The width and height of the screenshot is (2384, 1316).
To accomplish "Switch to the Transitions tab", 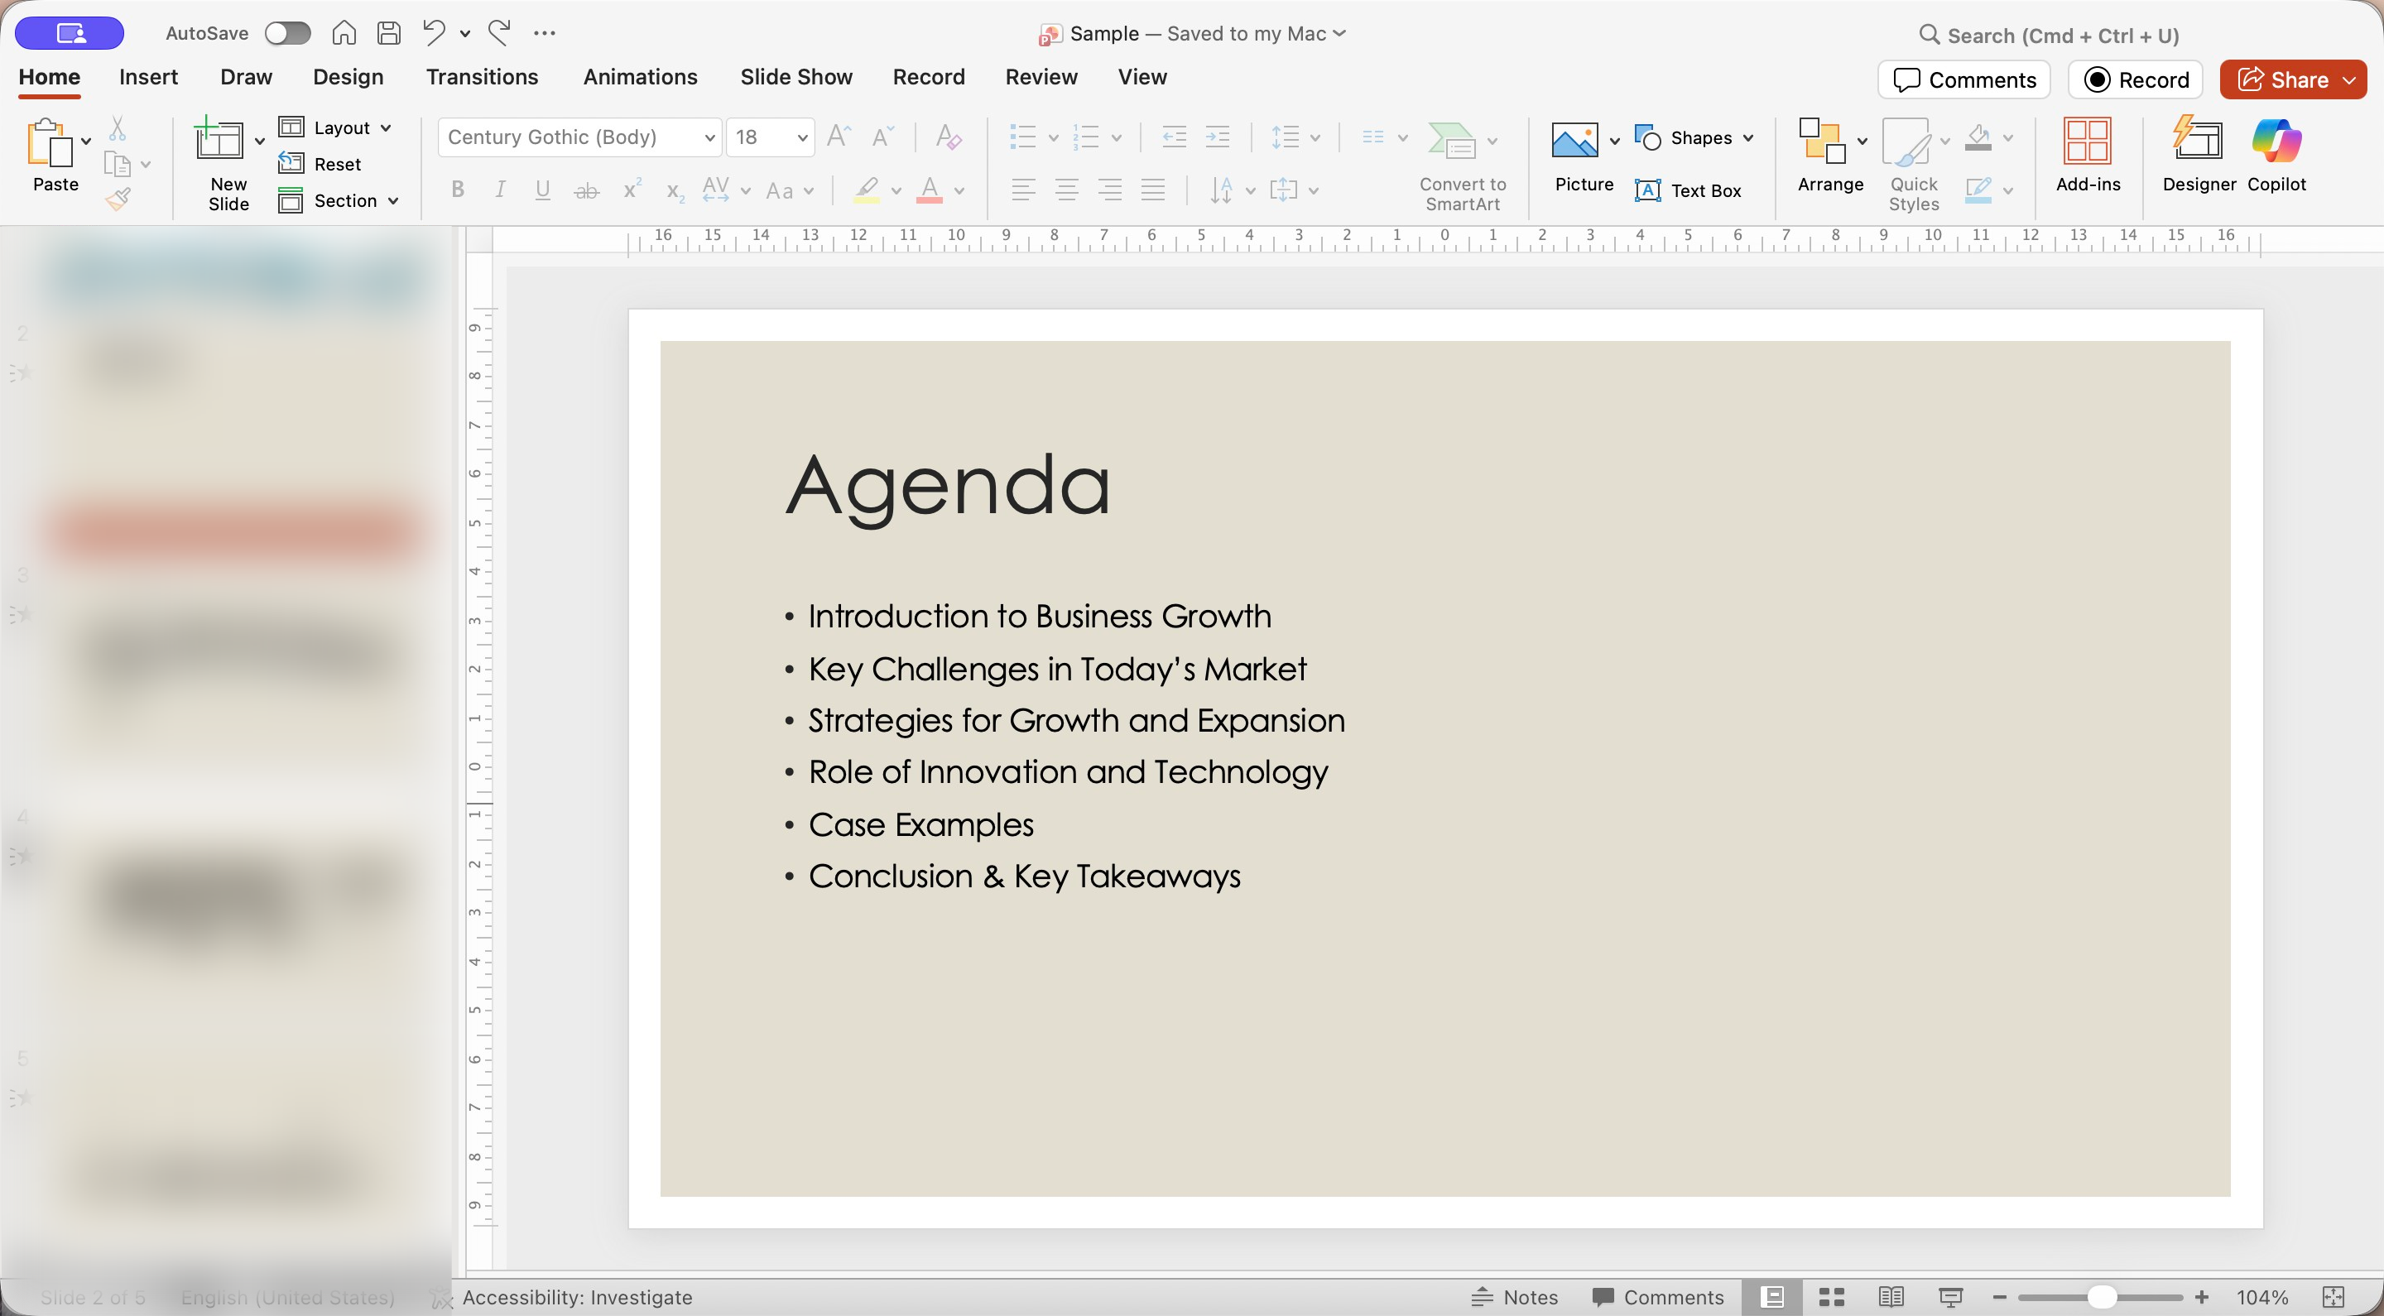I will (x=481, y=77).
